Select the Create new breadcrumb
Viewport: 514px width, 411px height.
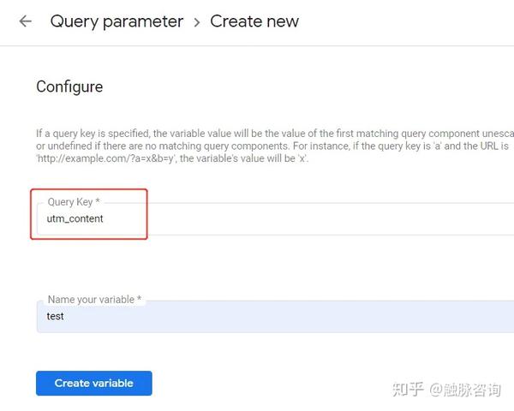coord(254,21)
